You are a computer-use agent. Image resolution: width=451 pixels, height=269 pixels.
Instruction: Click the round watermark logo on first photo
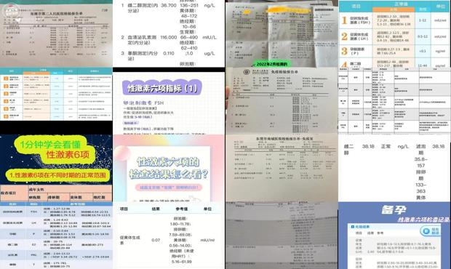(11, 11)
